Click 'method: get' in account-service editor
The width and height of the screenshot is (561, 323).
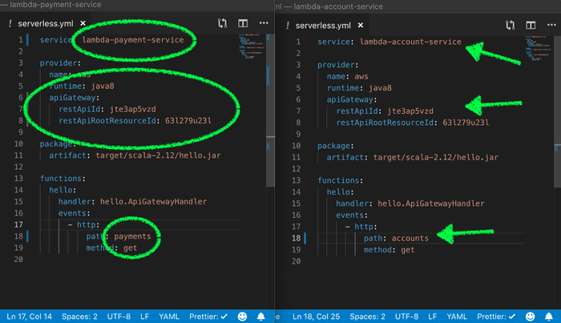(389, 250)
